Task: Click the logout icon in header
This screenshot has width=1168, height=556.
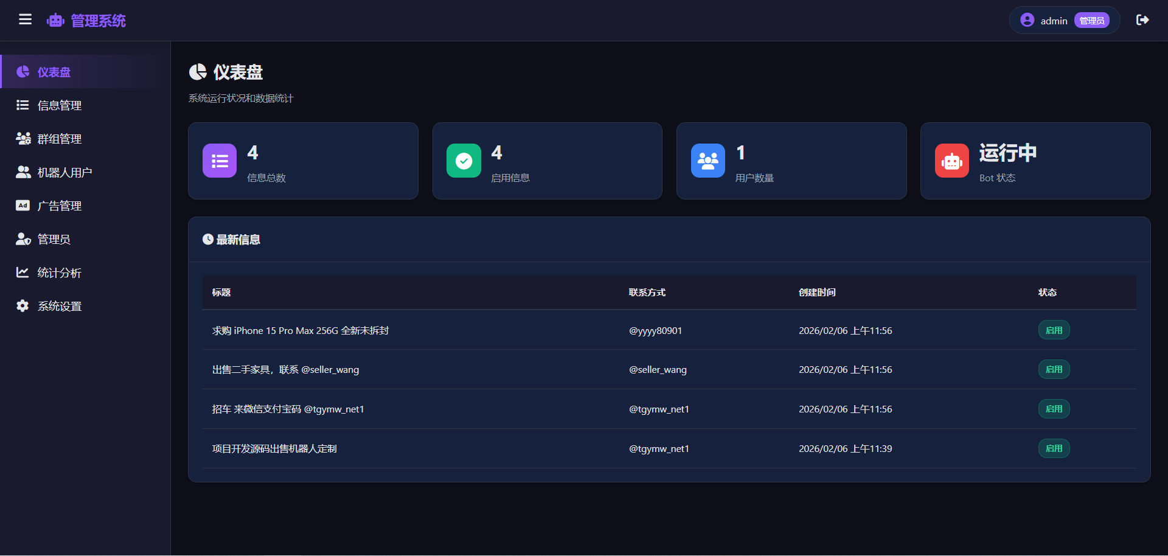Action: pos(1142,20)
